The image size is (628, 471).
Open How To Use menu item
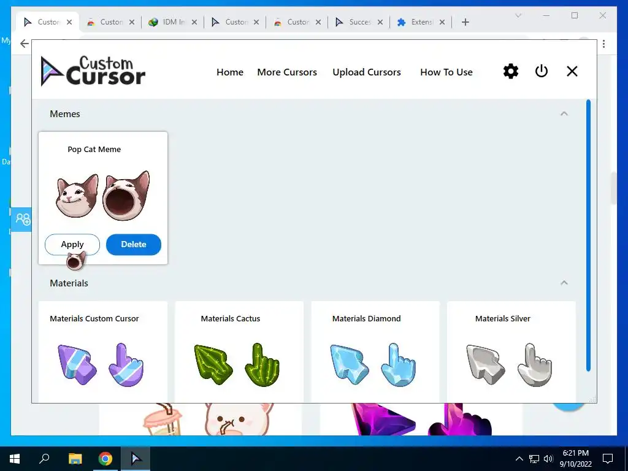tap(446, 72)
